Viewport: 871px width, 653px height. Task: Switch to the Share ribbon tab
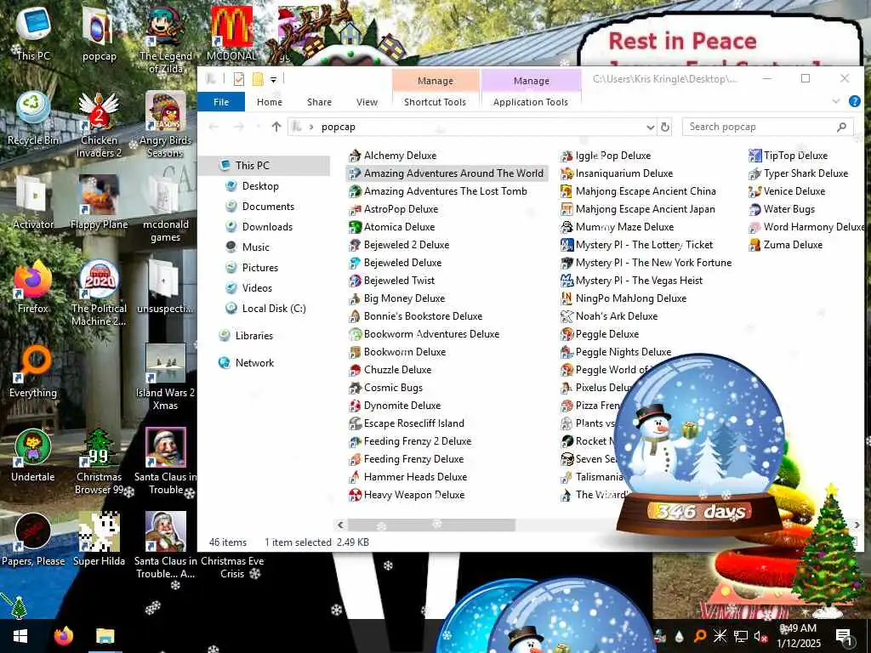tap(320, 102)
